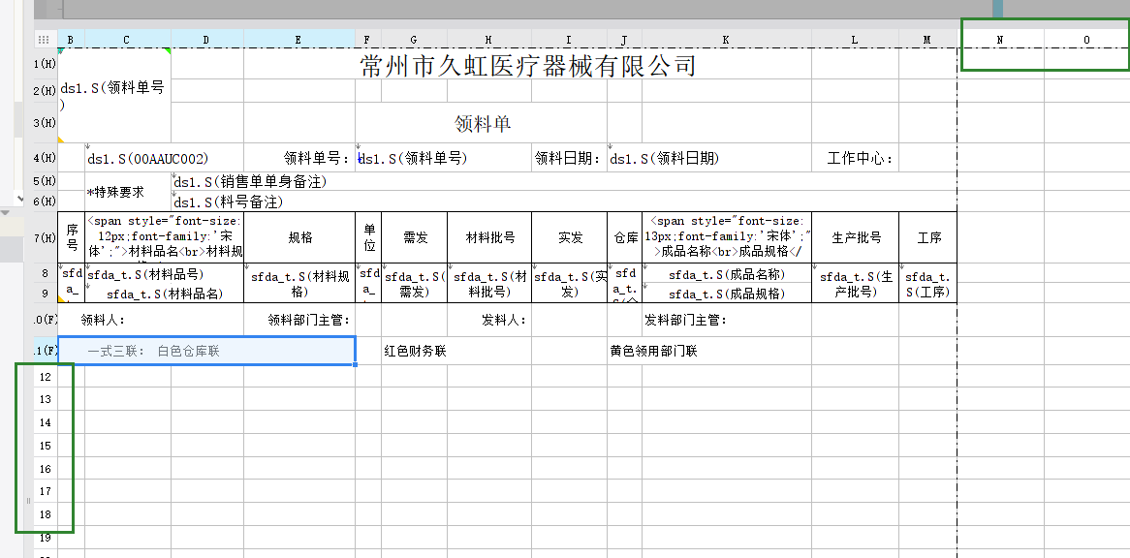Click the *特殊要求 cell

pos(127,192)
